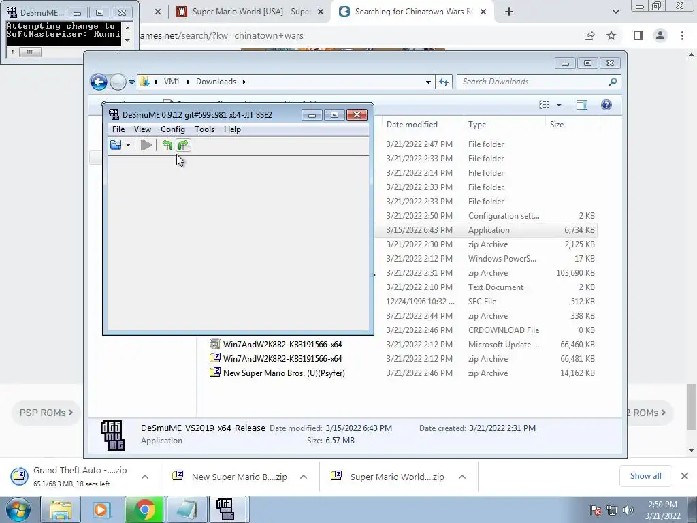Go back in Explorer Downloads window

[99, 82]
